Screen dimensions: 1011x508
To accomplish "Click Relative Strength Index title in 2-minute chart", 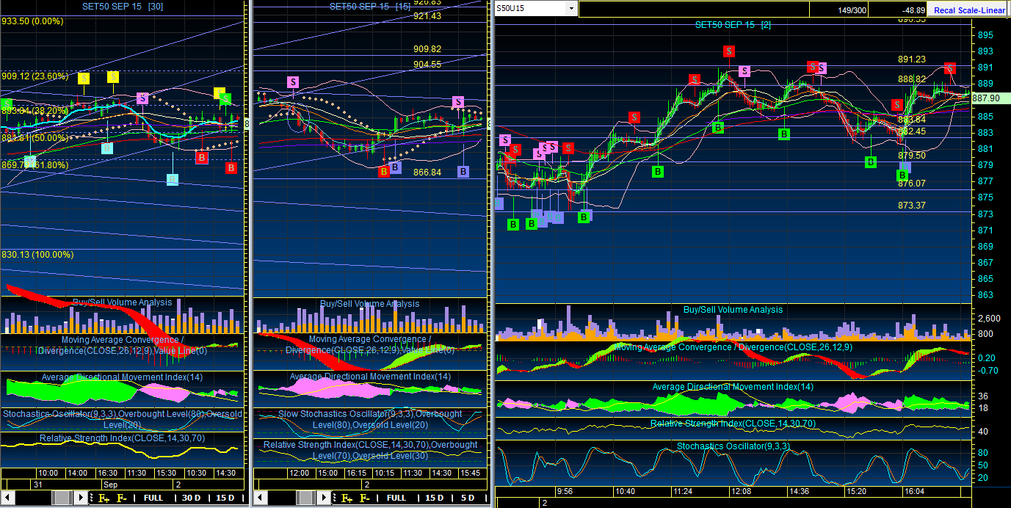I will click(x=733, y=424).
